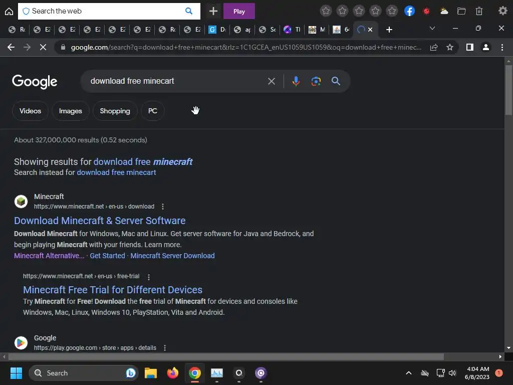Screen dimensions: 513x385
Task: Open the Chrome profile icon
Action: 486,48
